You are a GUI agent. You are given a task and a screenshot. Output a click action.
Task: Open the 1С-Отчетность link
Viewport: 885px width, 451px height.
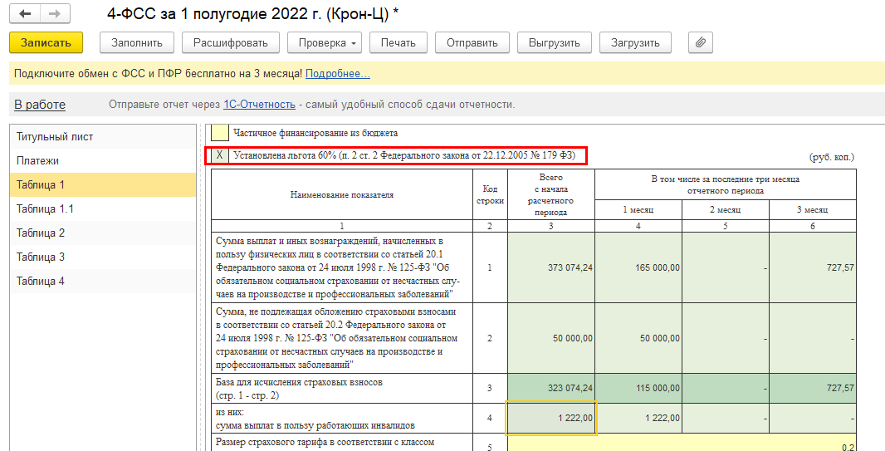coord(259,104)
